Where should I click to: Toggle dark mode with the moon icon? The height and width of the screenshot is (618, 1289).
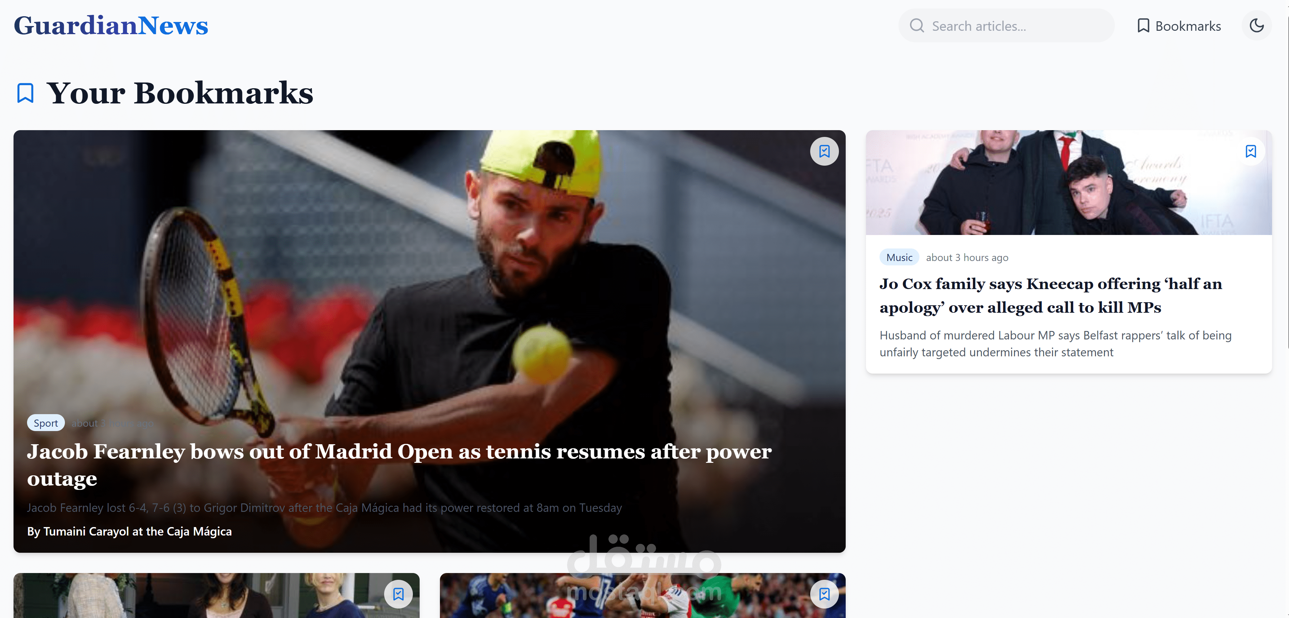point(1257,25)
